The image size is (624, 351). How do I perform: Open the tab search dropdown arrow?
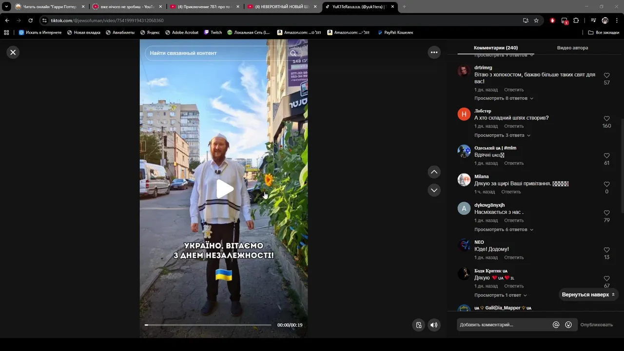click(x=6, y=7)
